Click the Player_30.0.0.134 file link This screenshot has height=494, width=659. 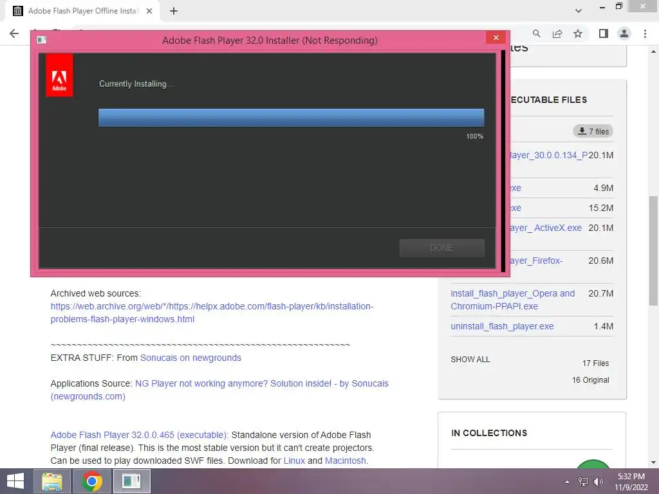(549, 156)
